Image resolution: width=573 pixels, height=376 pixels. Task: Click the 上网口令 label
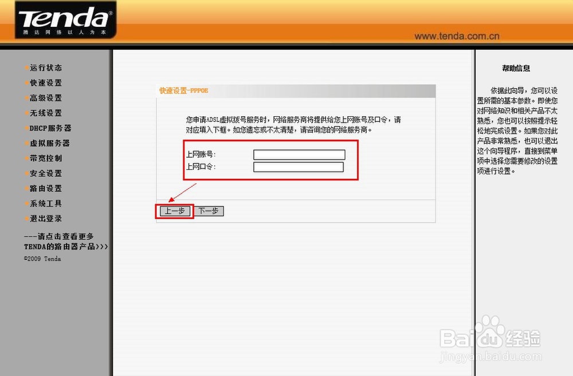201,167
